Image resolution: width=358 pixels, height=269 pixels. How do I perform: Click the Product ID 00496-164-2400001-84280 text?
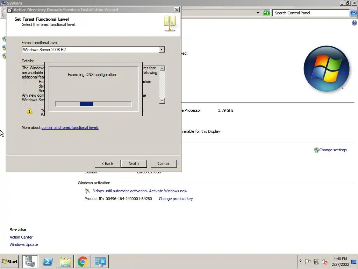pos(118,199)
